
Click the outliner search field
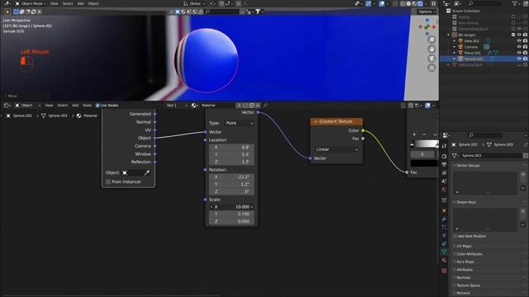point(486,3)
